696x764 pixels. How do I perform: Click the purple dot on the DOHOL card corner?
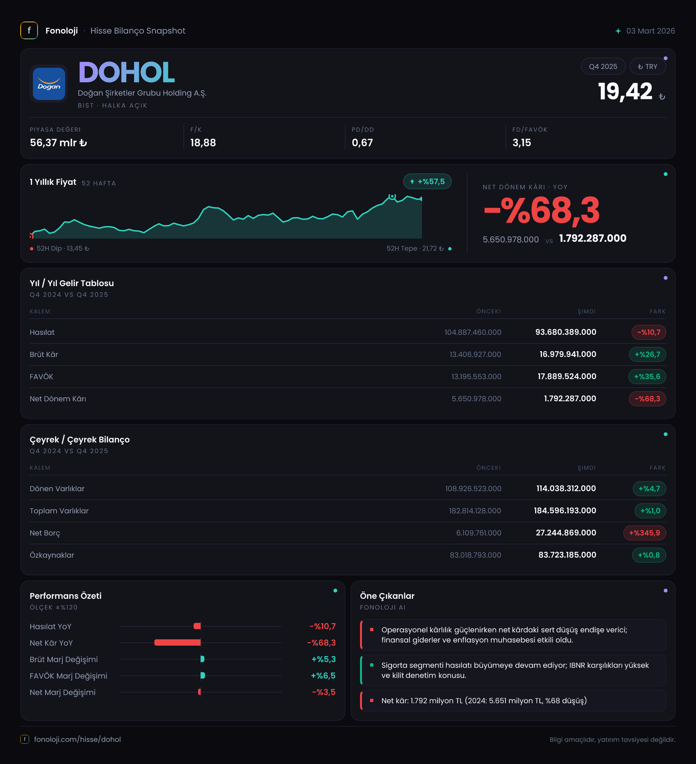click(x=665, y=58)
